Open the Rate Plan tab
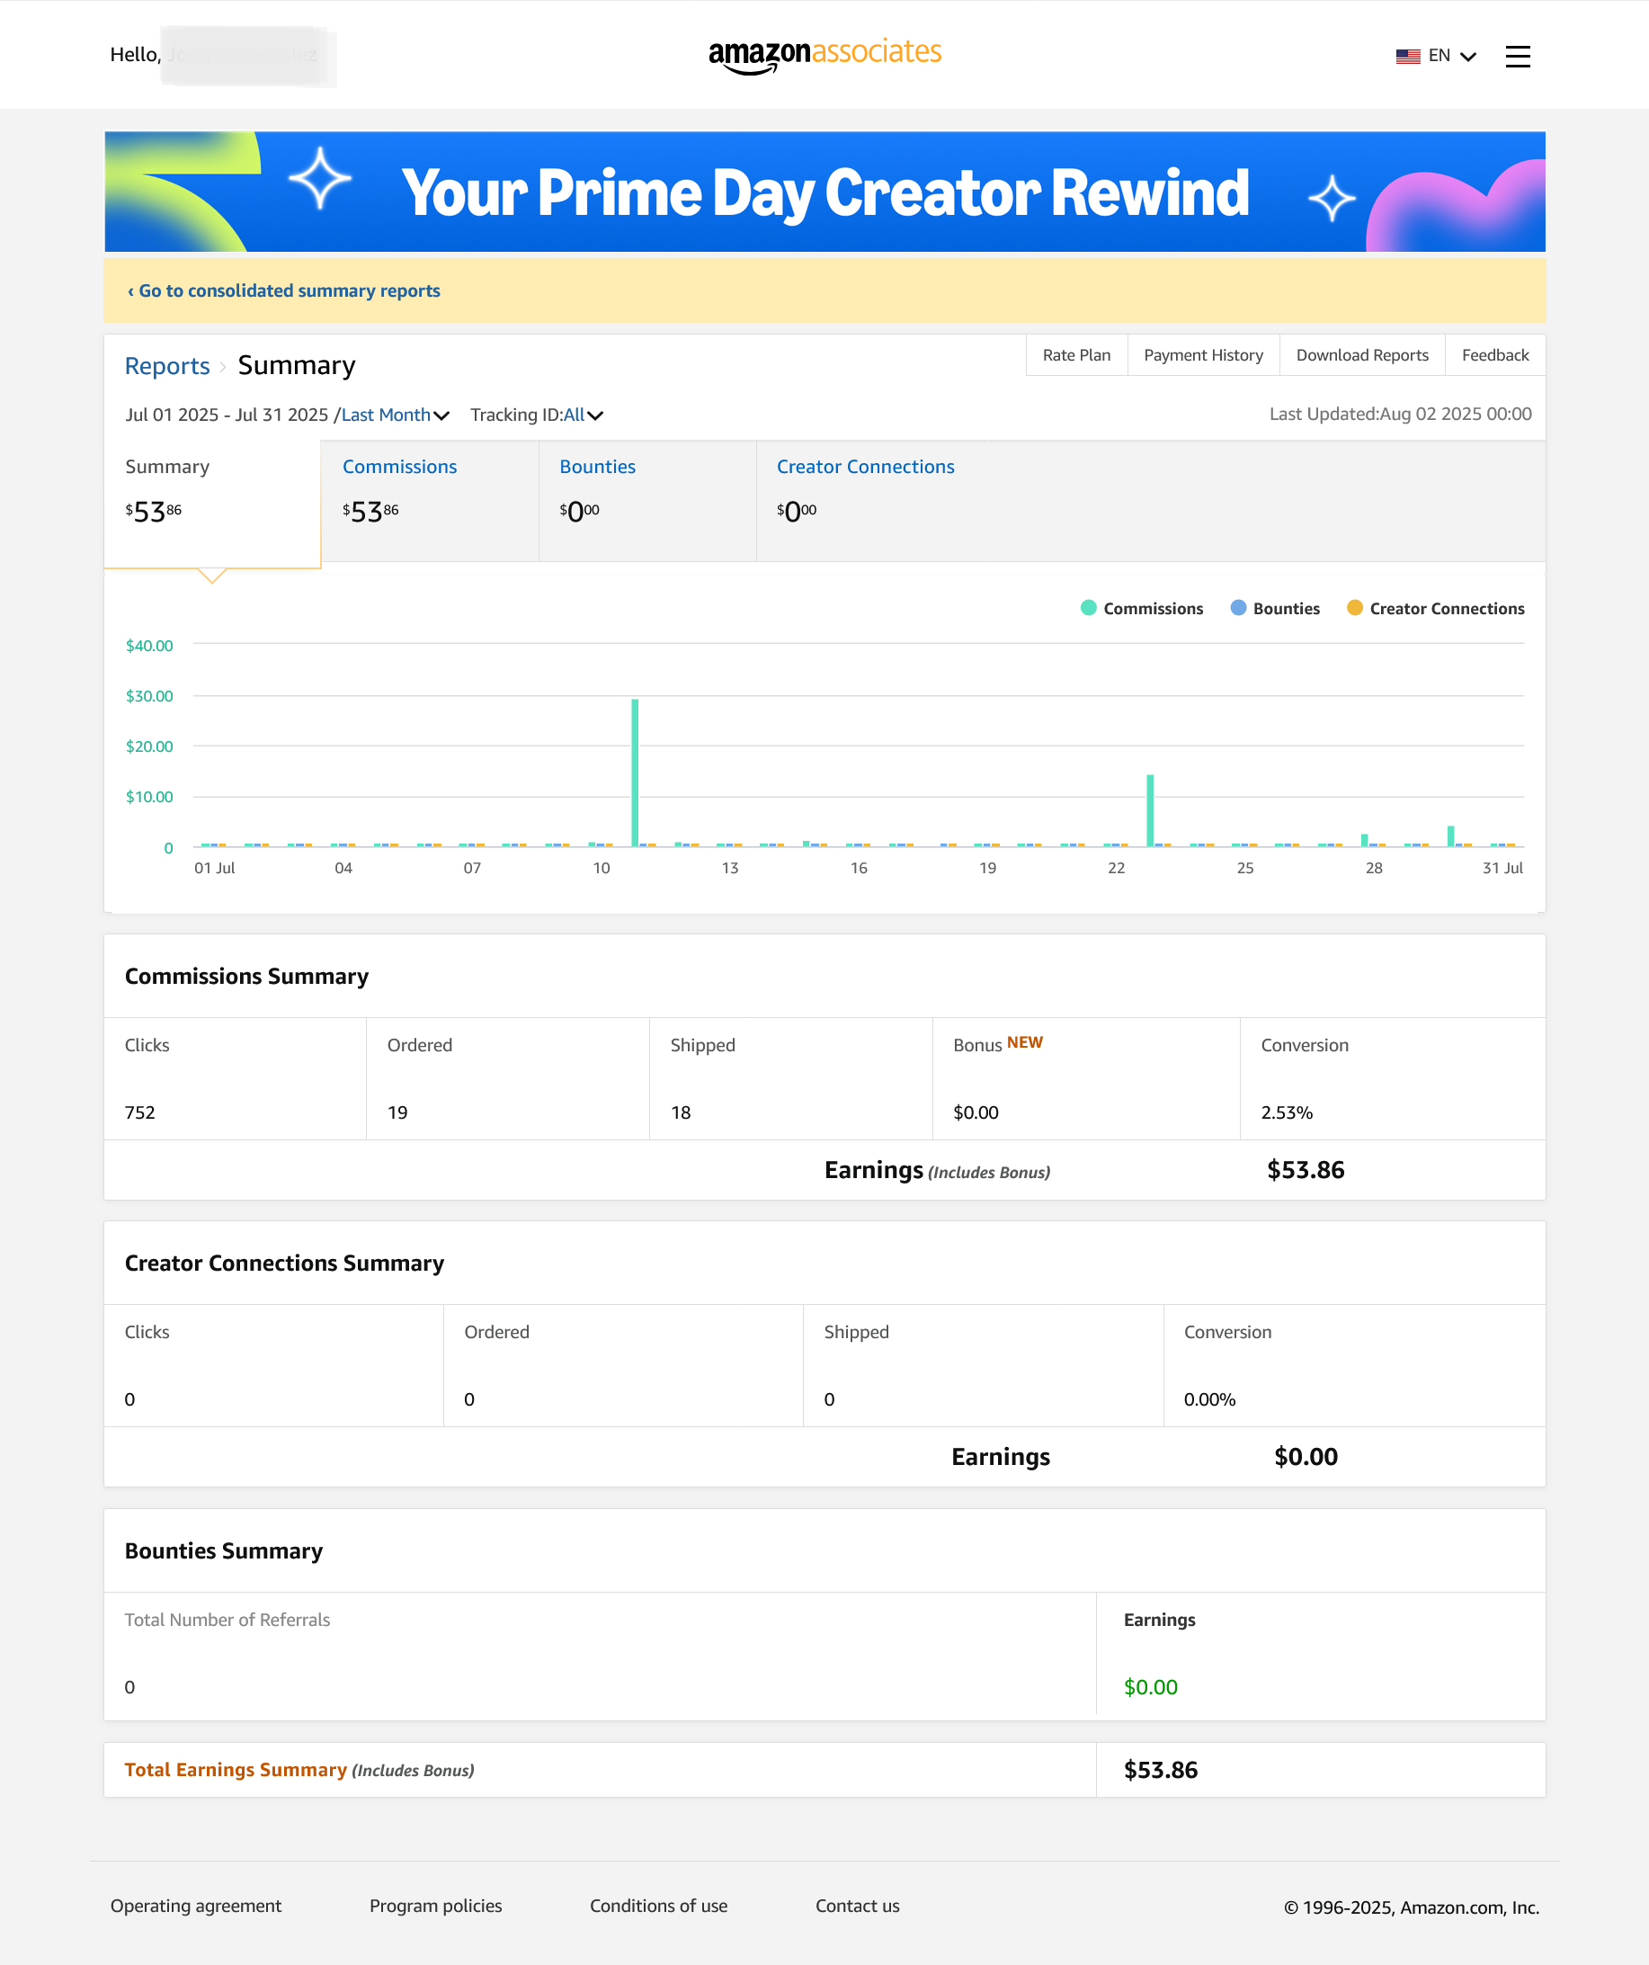 point(1076,355)
